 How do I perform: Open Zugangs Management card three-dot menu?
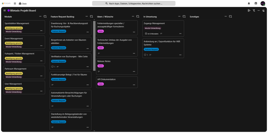point(180,34)
